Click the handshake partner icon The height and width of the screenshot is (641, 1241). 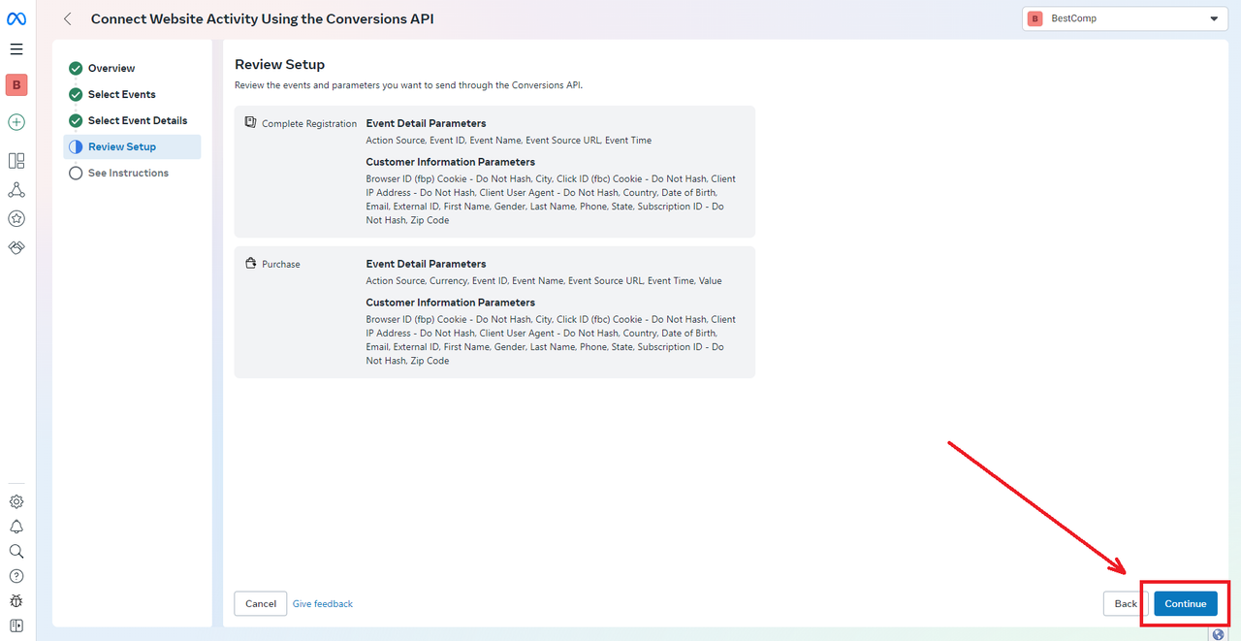click(16, 248)
